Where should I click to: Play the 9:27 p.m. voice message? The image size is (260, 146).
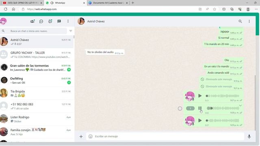[x=200, y=96]
